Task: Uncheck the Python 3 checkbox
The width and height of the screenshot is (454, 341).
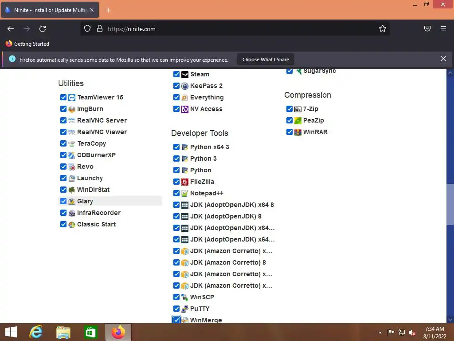Action: [176, 159]
